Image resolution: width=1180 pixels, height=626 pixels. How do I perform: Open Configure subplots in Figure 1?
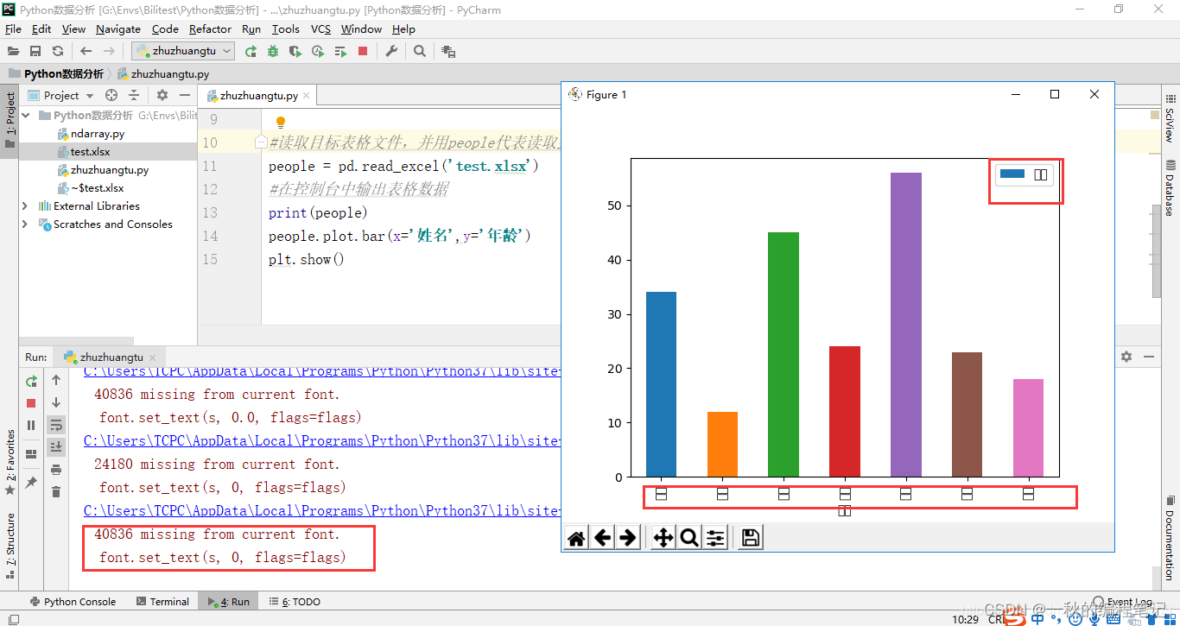tap(715, 538)
